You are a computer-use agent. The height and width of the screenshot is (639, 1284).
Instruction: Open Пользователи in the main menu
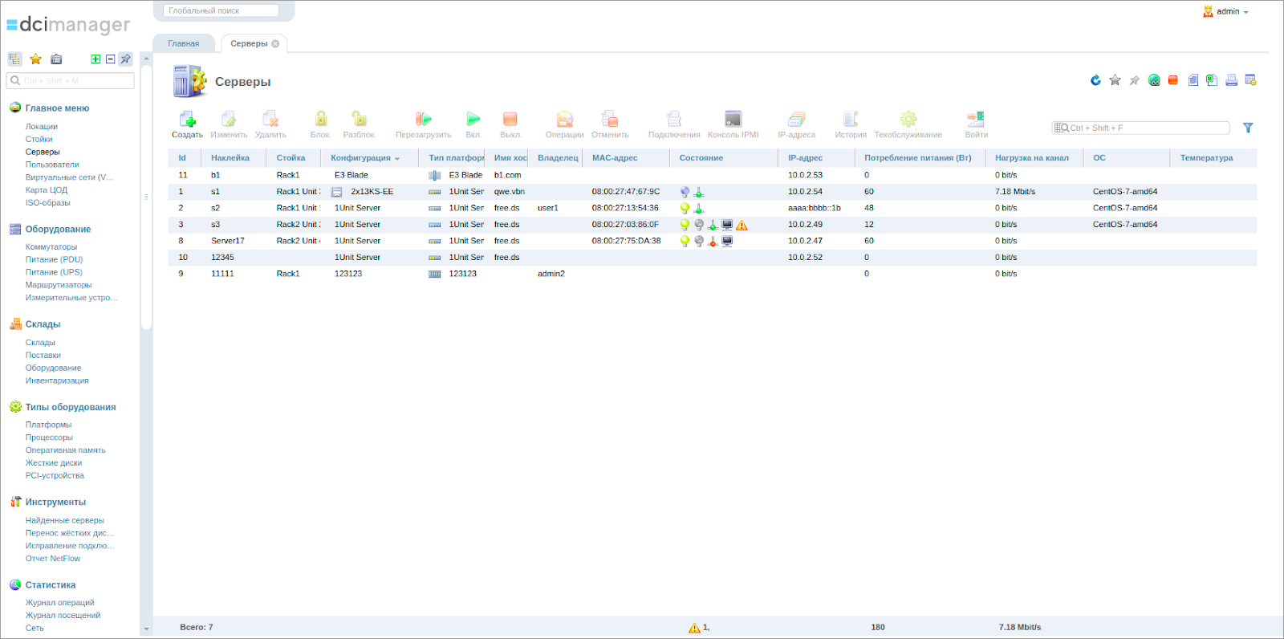coord(52,165)
